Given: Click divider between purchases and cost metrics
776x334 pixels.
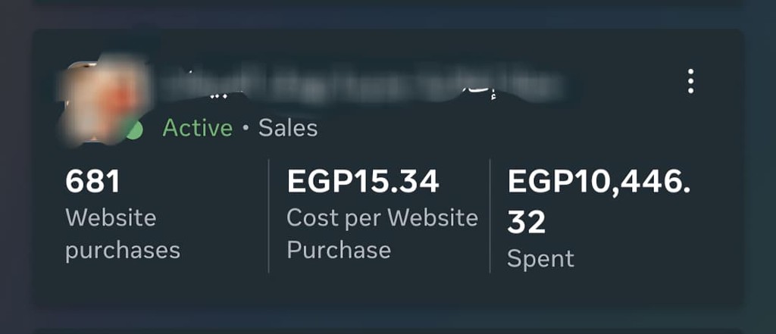Looking at the screenshot, I should 269,216.
